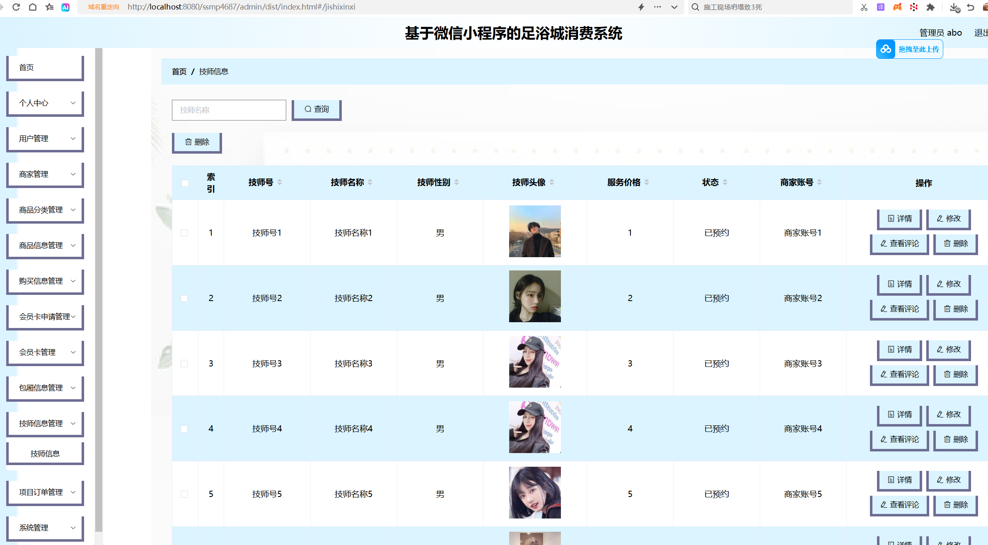Expand the 会员卡管理 sidebar menu
Screen dimensions: 988x545
coord(45,353)
